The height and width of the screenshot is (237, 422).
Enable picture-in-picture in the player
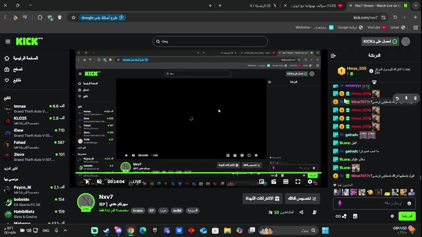[261, 182]
